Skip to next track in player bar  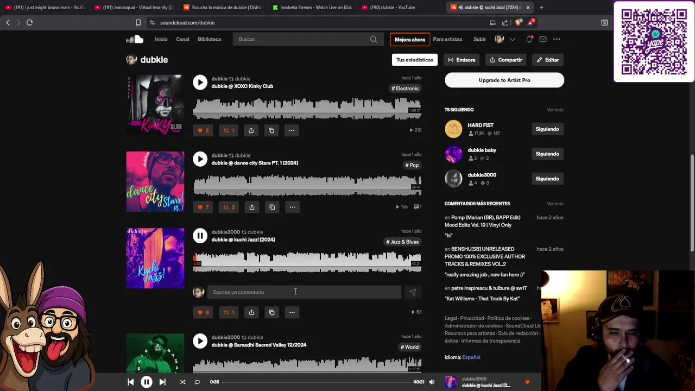tap(162, 382)
